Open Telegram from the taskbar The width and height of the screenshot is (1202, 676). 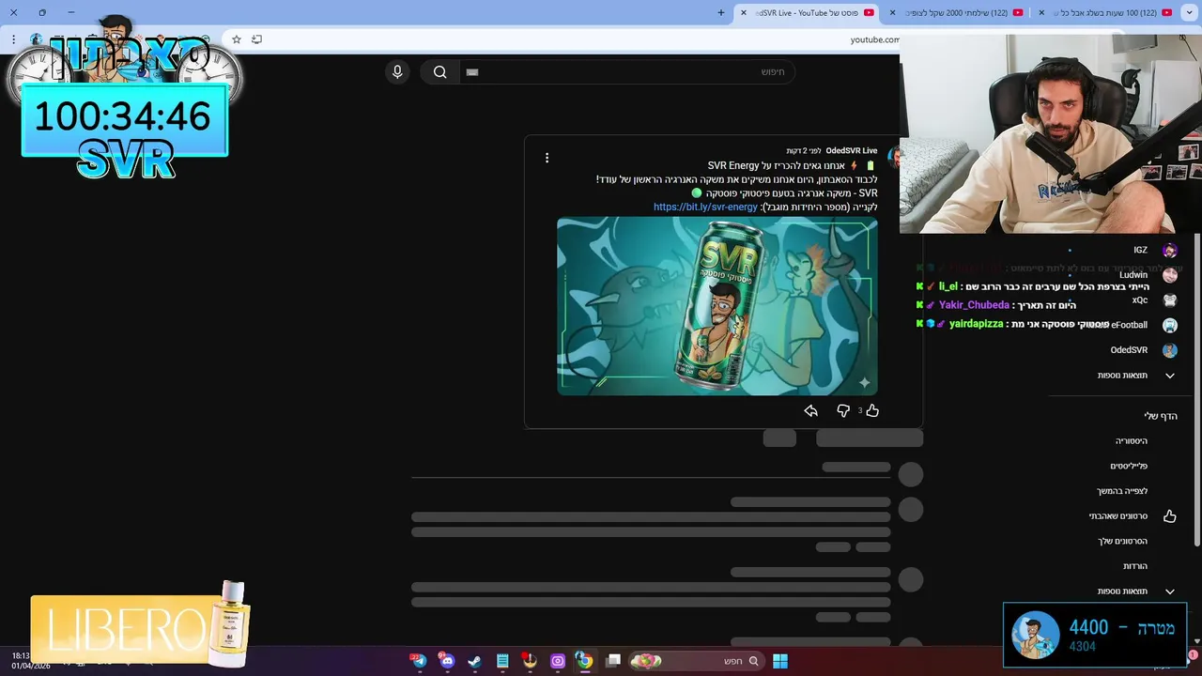click(x=418, y=661)
